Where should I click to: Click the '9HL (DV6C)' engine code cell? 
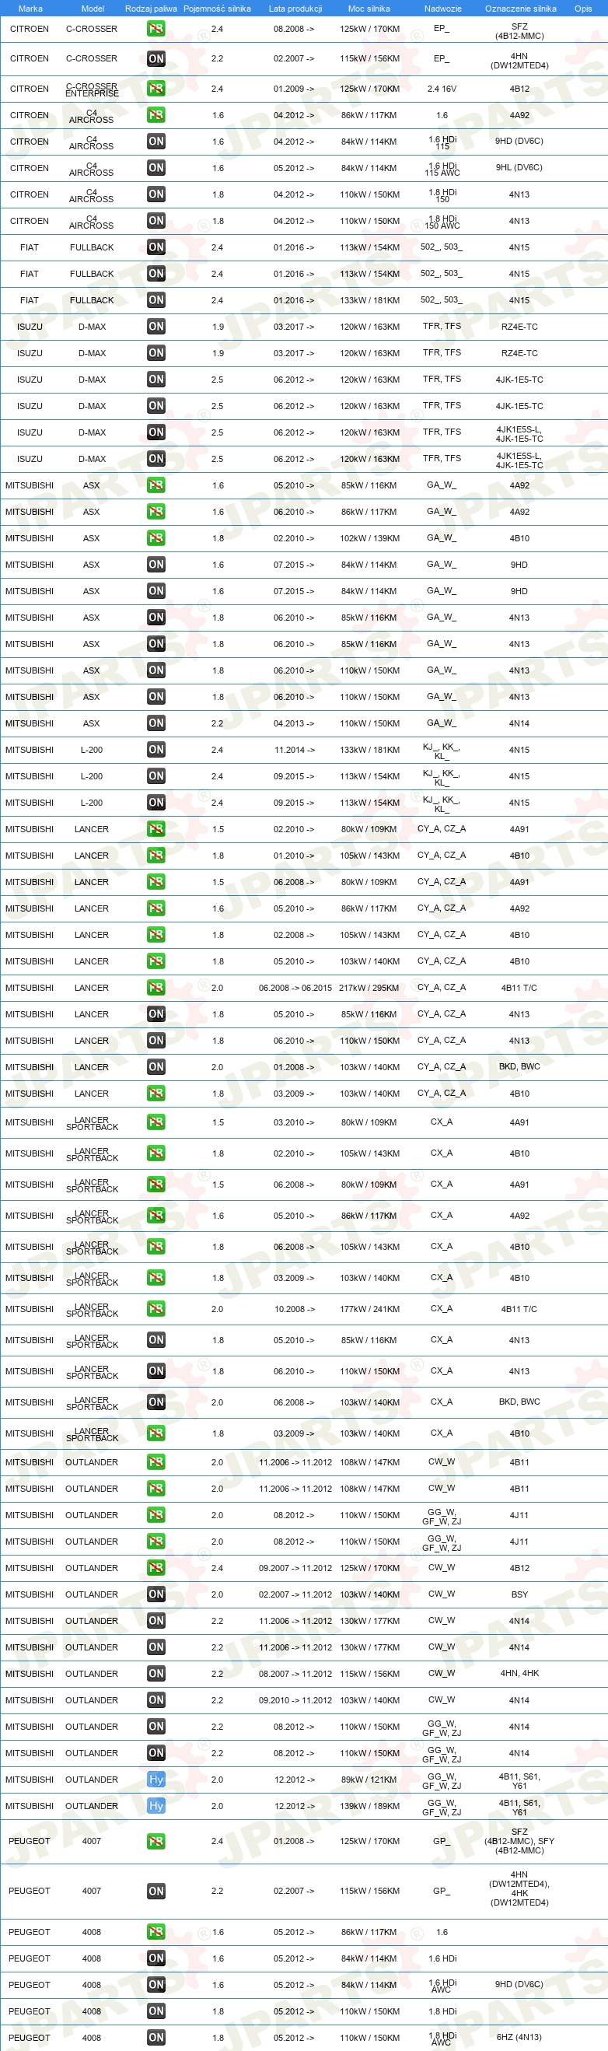(x=519, y=168)
